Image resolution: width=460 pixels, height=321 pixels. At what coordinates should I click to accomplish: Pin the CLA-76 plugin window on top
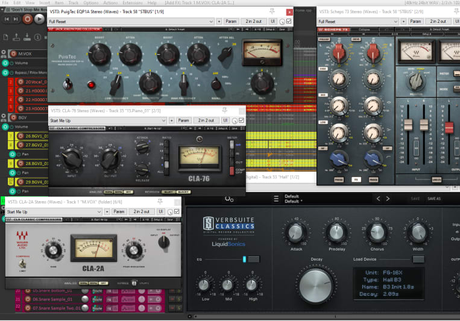pos(224,110)
